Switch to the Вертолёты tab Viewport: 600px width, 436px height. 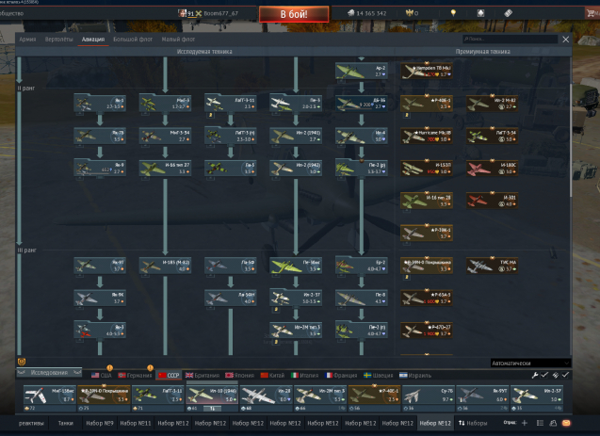point(59,40)
